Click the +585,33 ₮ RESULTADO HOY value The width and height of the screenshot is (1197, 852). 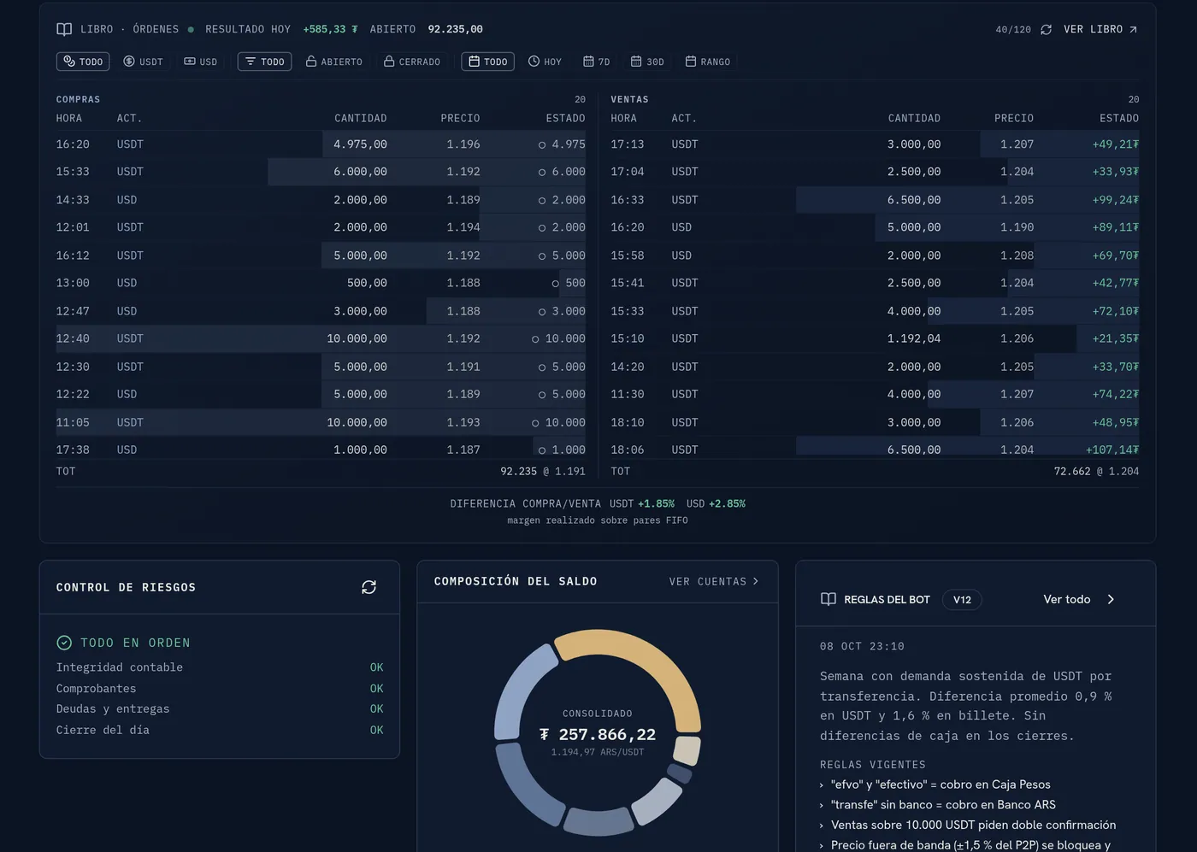[x=331, y=29]
